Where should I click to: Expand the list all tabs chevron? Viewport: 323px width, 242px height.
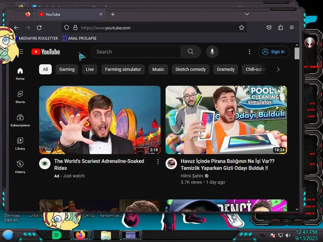[x=247, y=14]
